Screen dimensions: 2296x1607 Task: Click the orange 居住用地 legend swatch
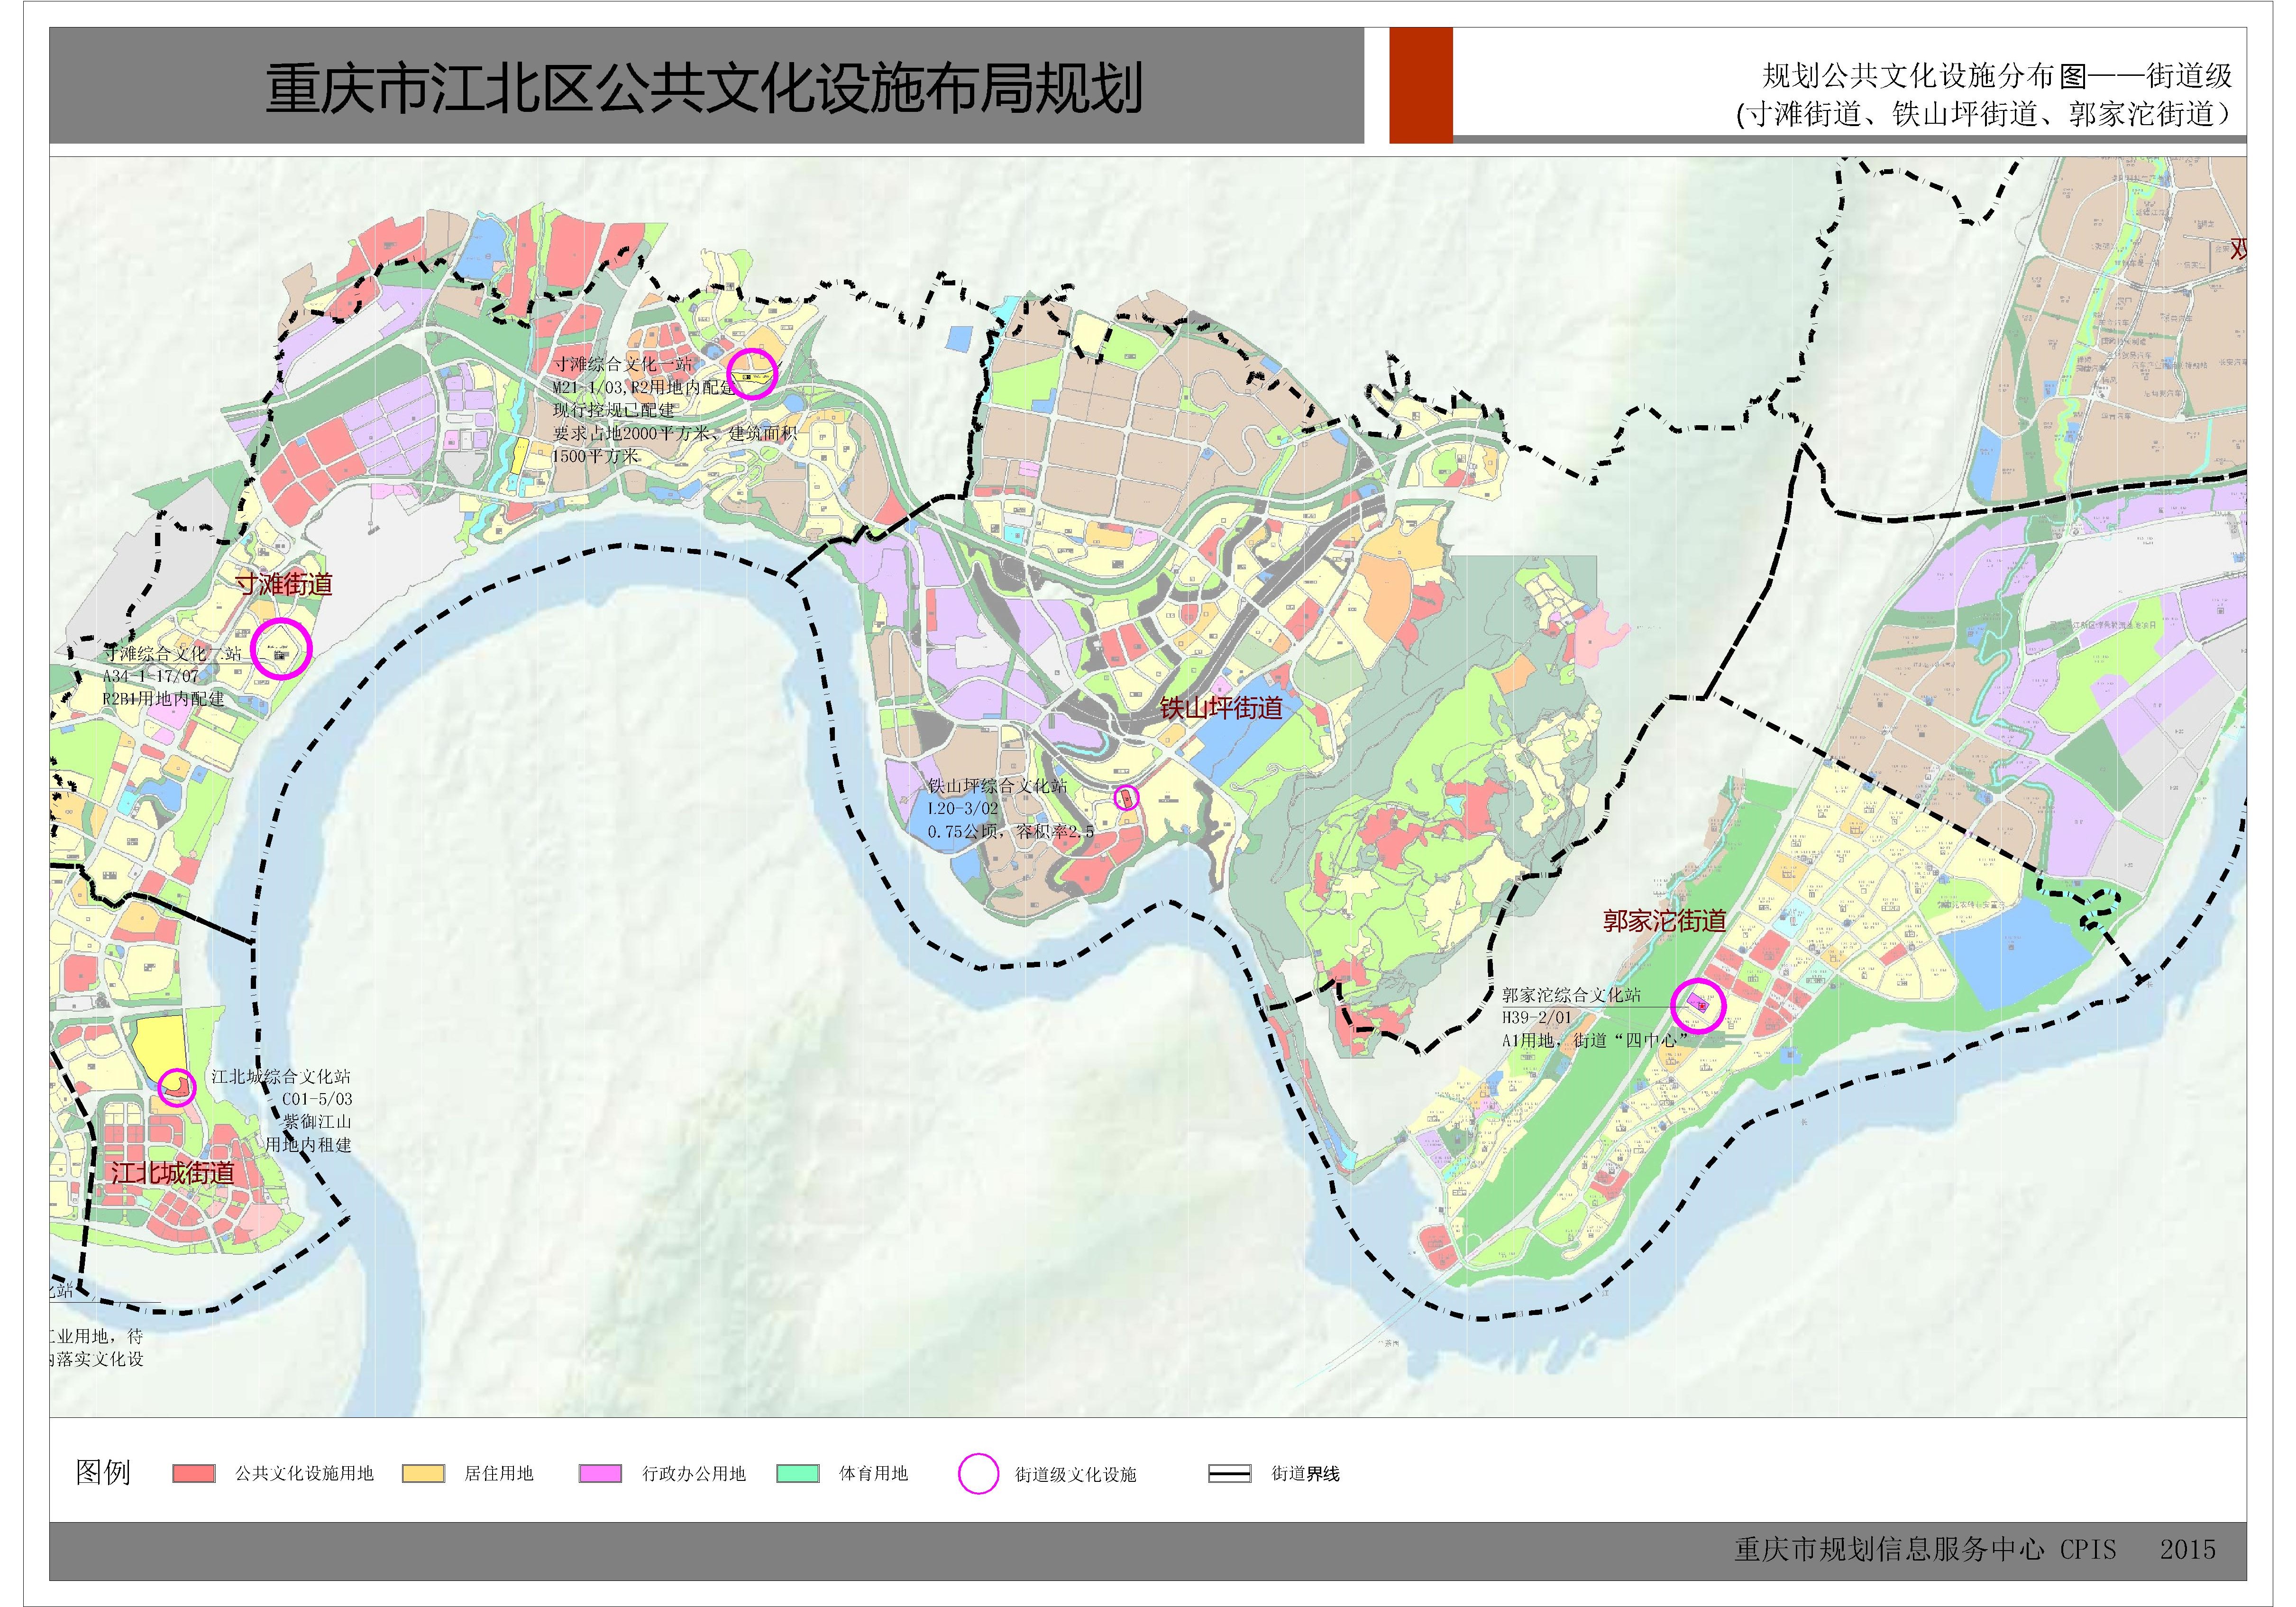(x=423, y=1473)
